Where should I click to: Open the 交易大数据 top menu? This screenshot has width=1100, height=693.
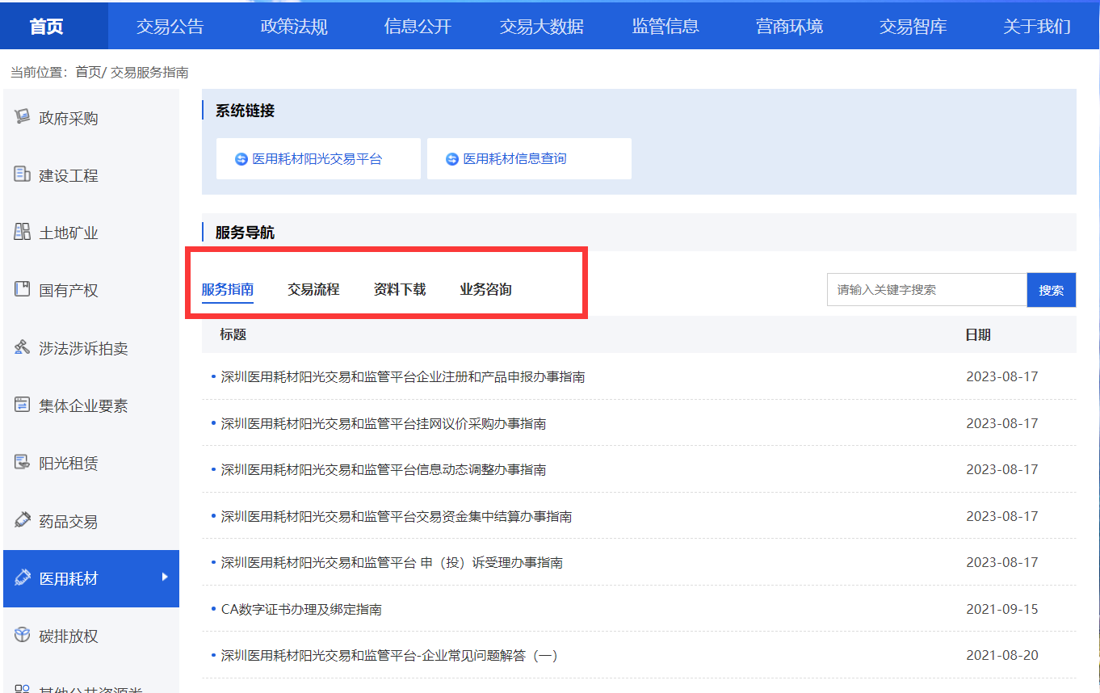[541, 26]
